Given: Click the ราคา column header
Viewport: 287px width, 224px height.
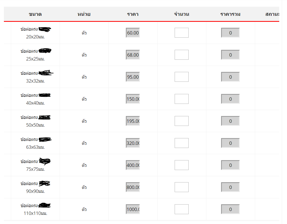Looking at the screenshot, I should point(133,14).
